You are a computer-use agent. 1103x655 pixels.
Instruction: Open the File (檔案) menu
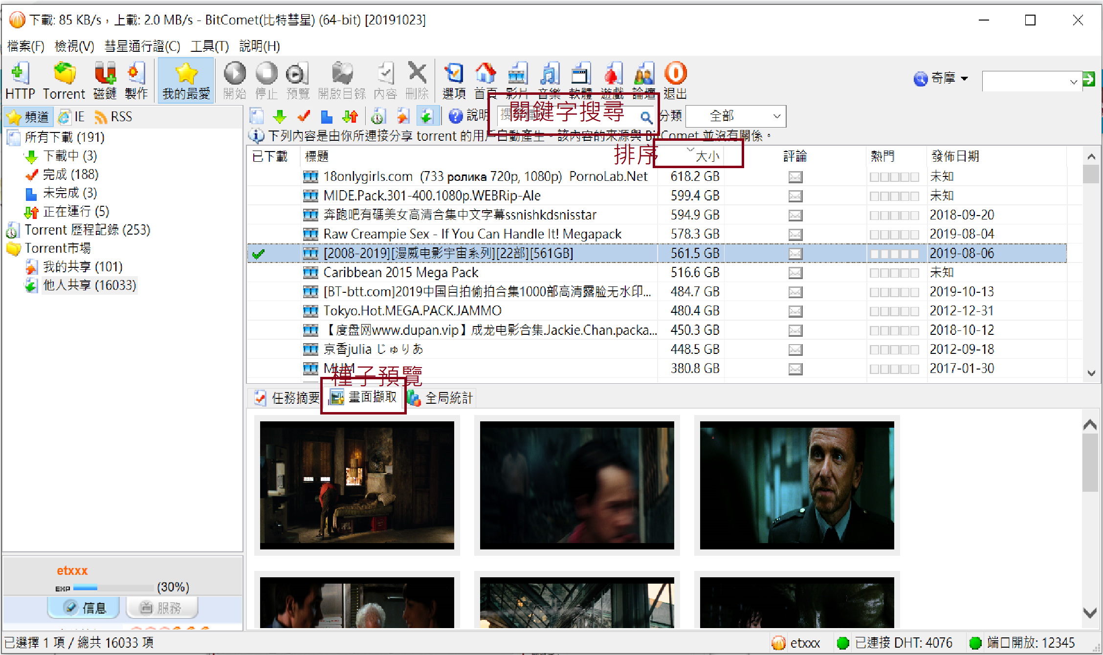point(26,46)
